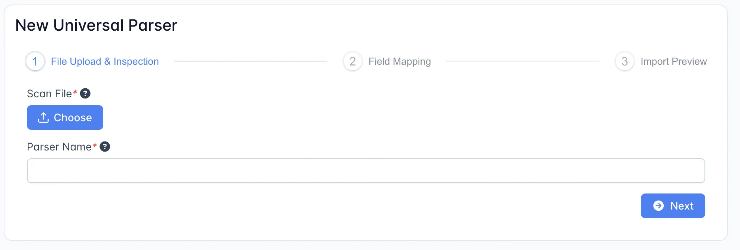Screen dimensions: 740x250
Task: Click the Parser Name label text
Action: point(59,147)
